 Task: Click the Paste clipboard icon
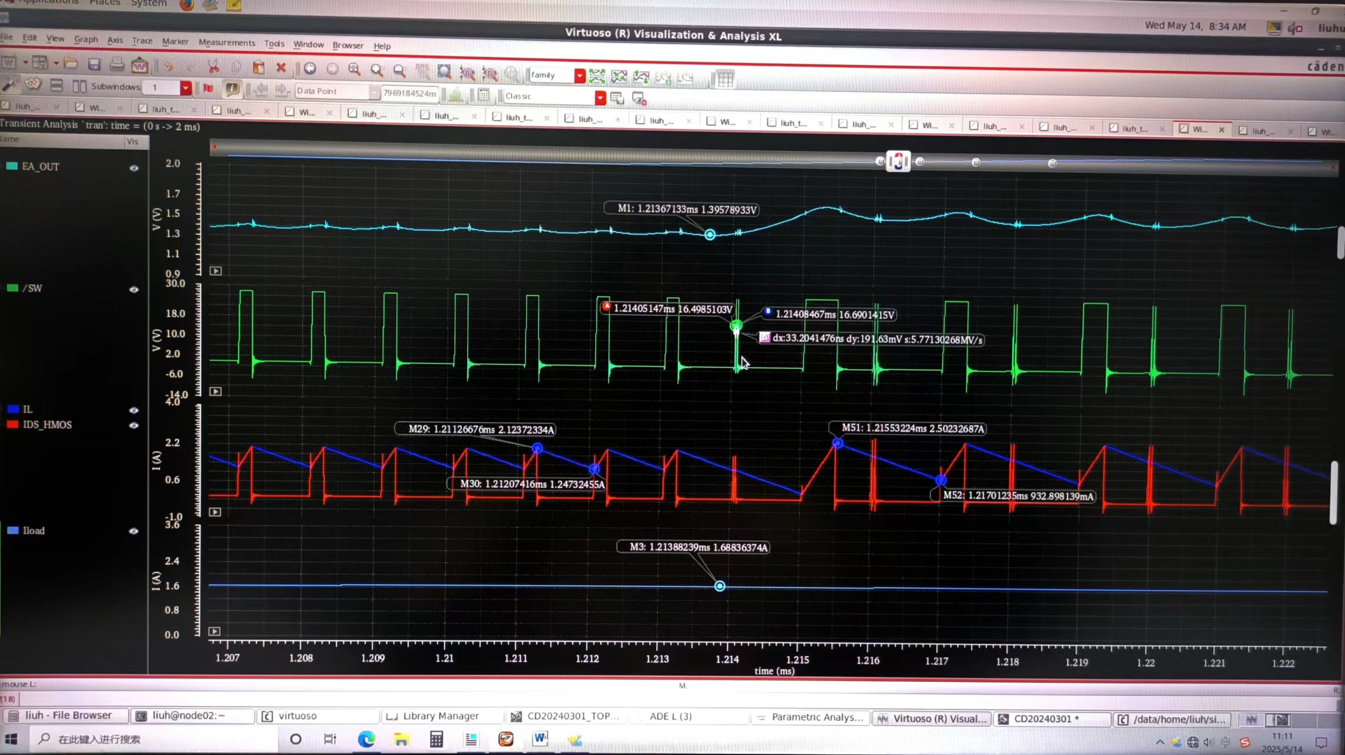258,67
